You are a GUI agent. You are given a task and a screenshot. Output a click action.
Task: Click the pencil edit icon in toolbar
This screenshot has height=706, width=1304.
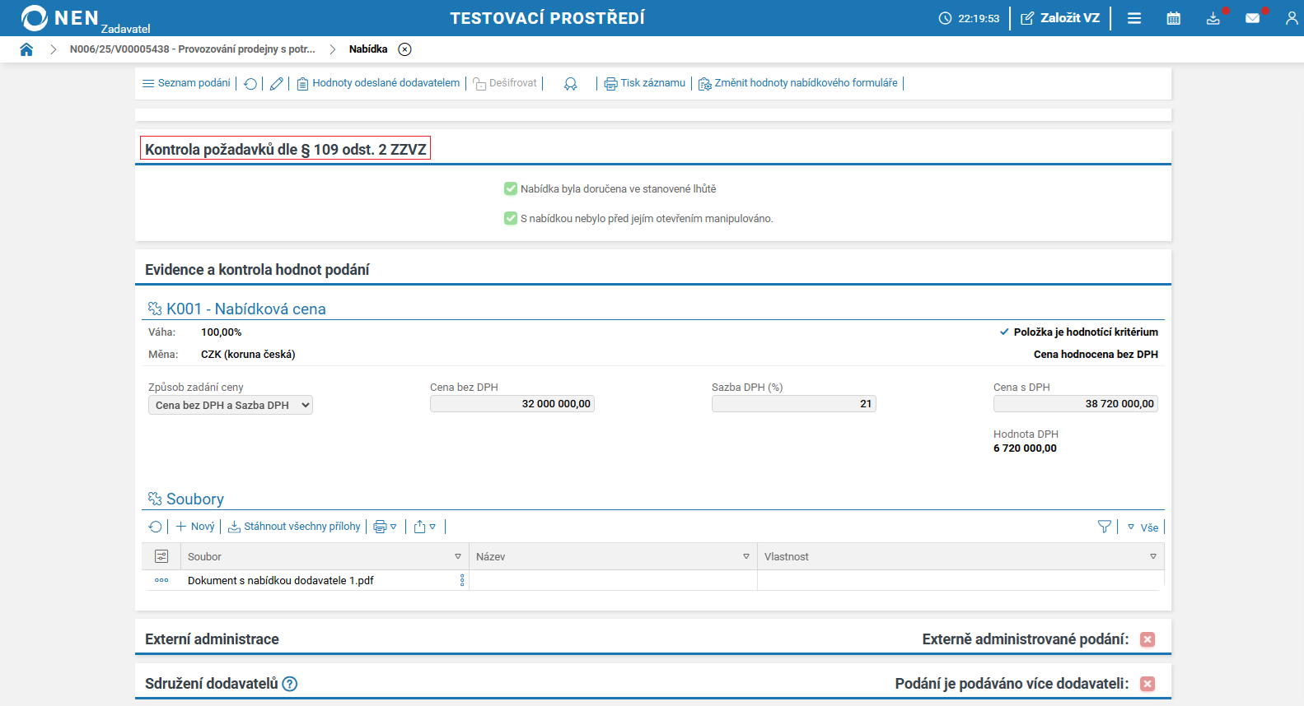277,83
